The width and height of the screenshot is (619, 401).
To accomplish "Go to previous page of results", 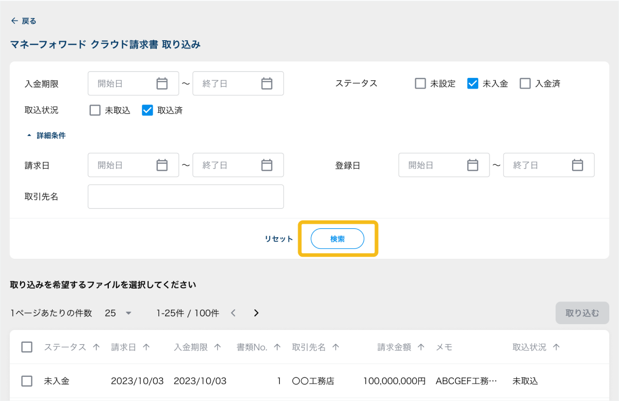I will 233,313.
